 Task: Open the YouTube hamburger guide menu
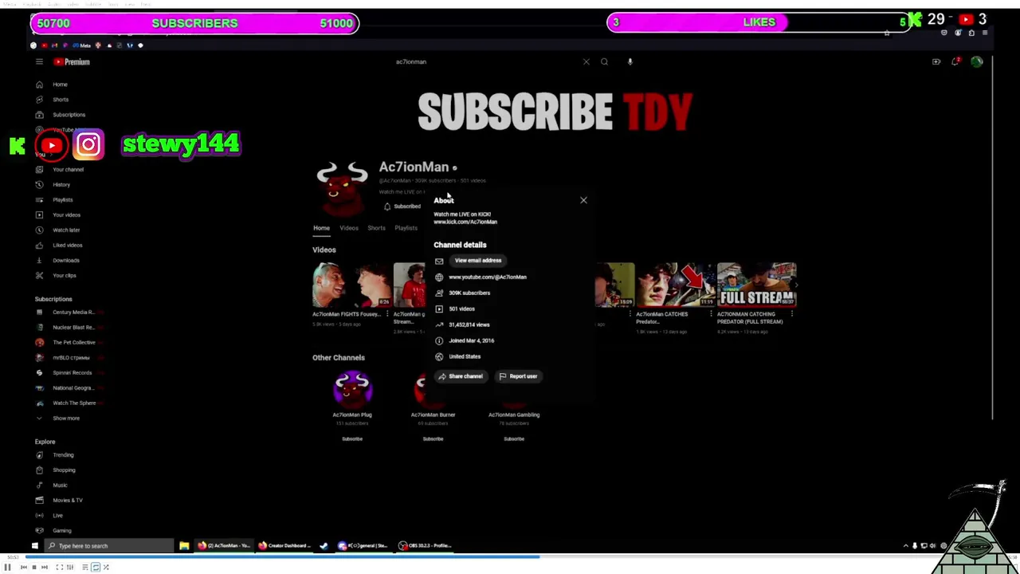(x=39, y=61)
